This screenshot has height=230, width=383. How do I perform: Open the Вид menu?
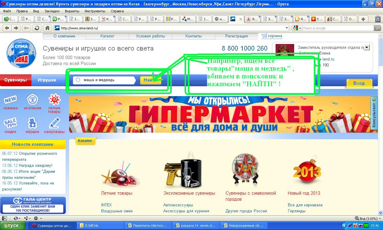point(36,11)
